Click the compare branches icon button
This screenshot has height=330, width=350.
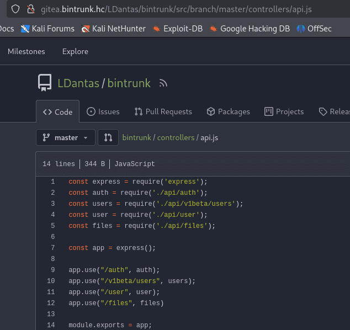[x=108, y=137]
